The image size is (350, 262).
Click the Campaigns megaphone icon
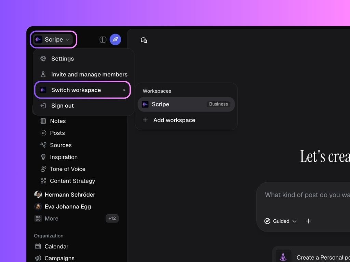click(38, 258)
